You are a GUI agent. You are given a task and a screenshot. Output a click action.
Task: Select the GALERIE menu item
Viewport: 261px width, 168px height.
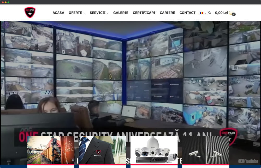click(x=121, y=13)
